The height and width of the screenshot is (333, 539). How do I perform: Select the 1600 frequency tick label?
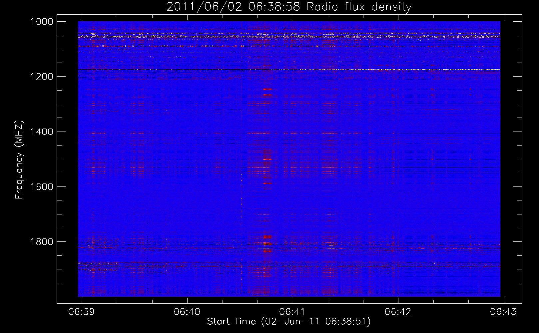(42, 187)
